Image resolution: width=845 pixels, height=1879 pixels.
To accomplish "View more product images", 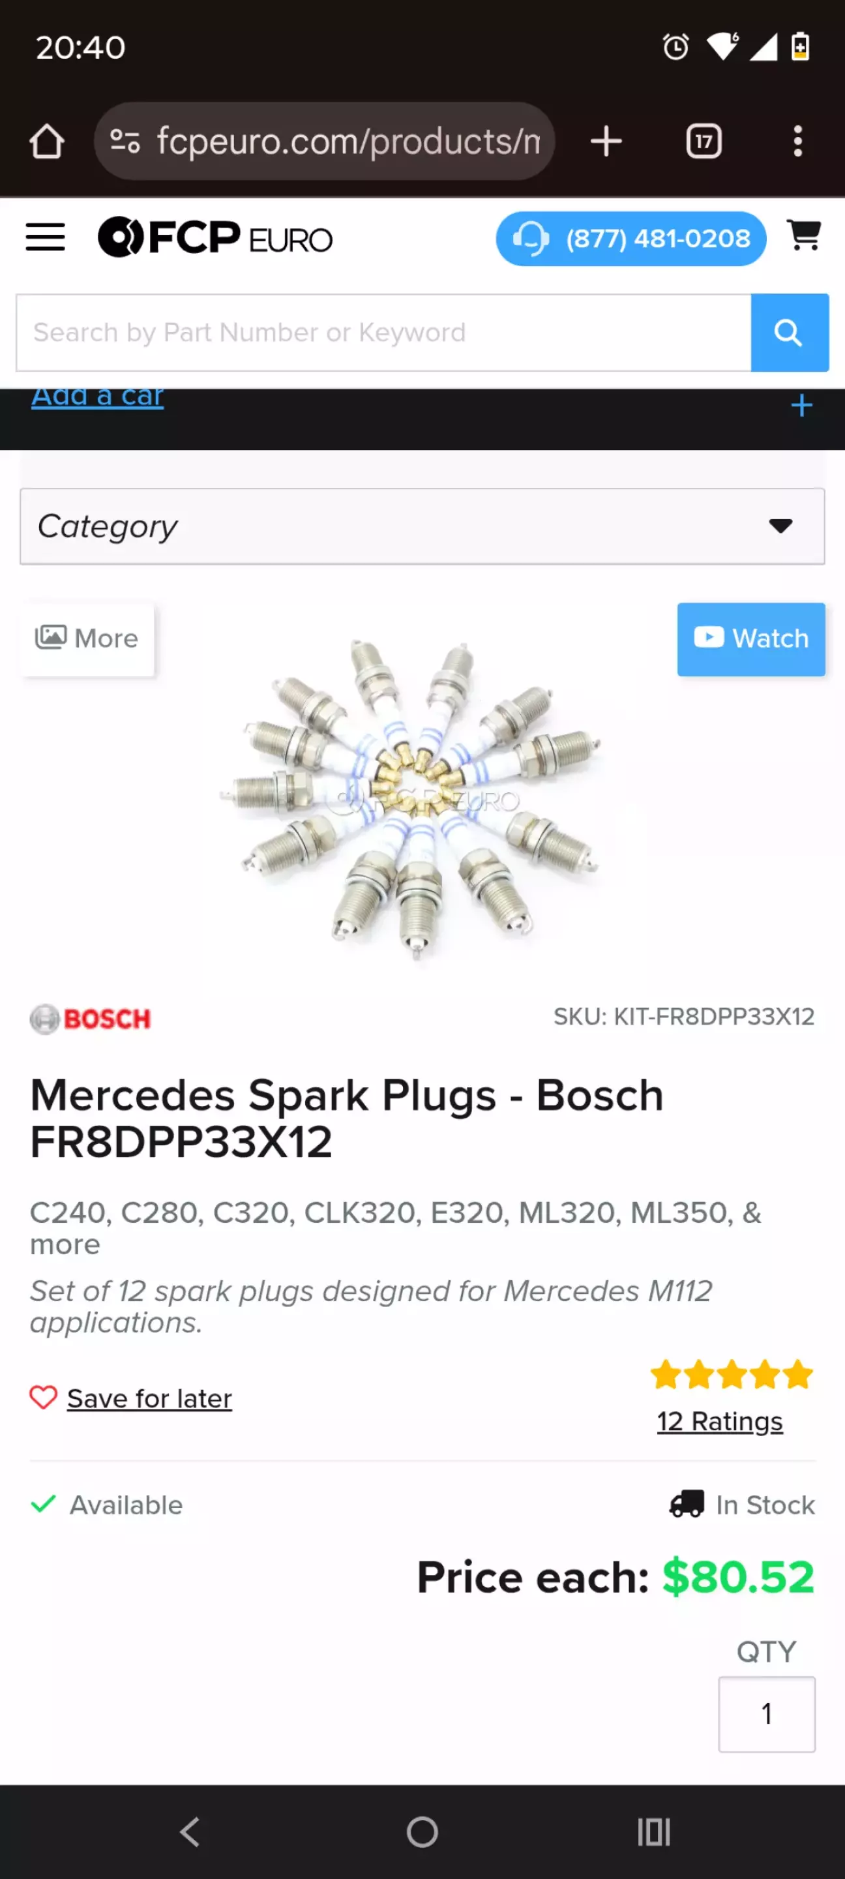I will [87, 639].
